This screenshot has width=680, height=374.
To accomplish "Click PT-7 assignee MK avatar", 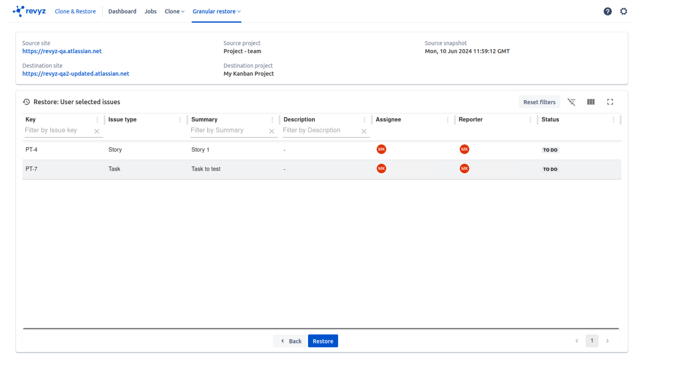I will [381, 169].
